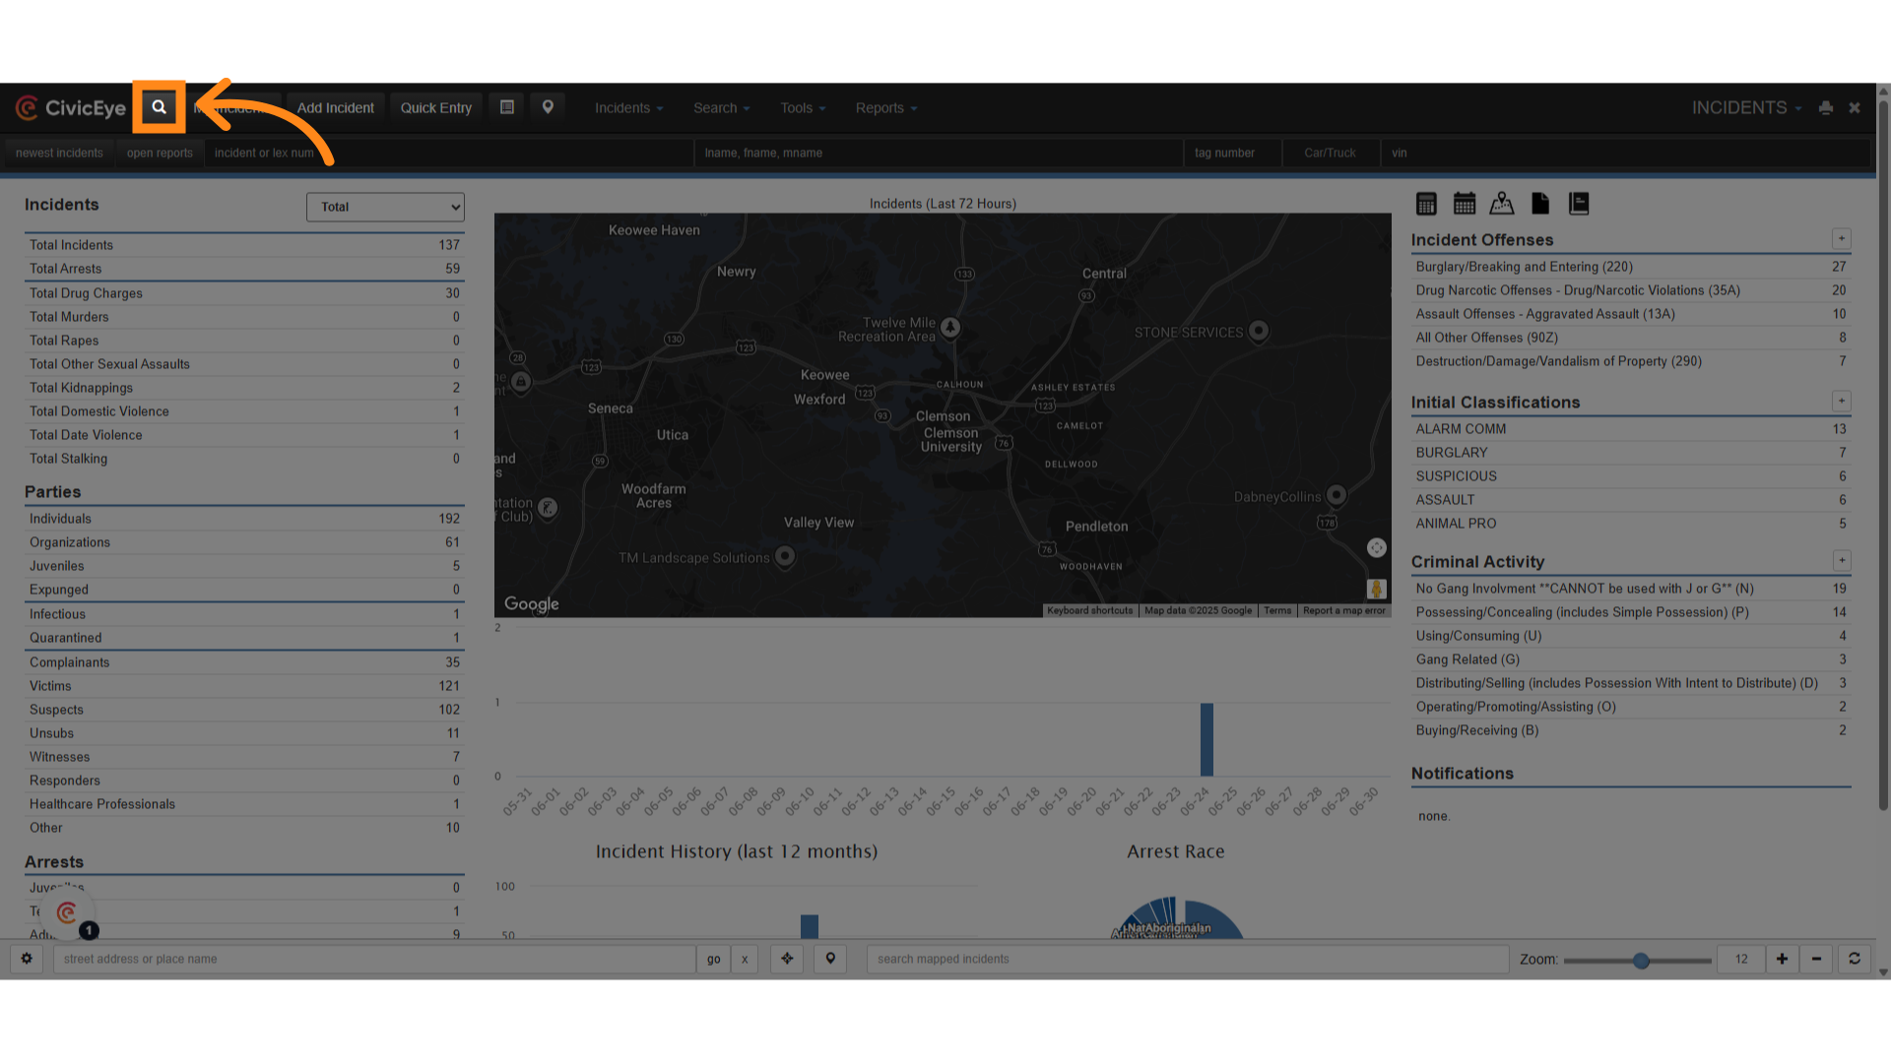Click the Total Arrests row
The height and width of the screenshot is (1063, 1891).
[244, 269]
